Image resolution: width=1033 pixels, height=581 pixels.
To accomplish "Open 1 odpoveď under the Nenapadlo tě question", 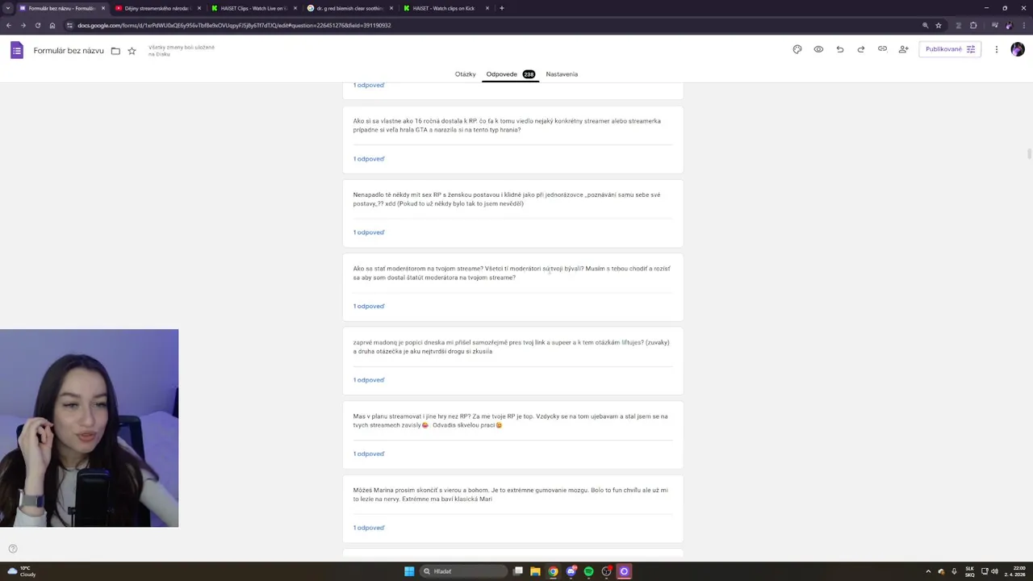I will 369,232.
